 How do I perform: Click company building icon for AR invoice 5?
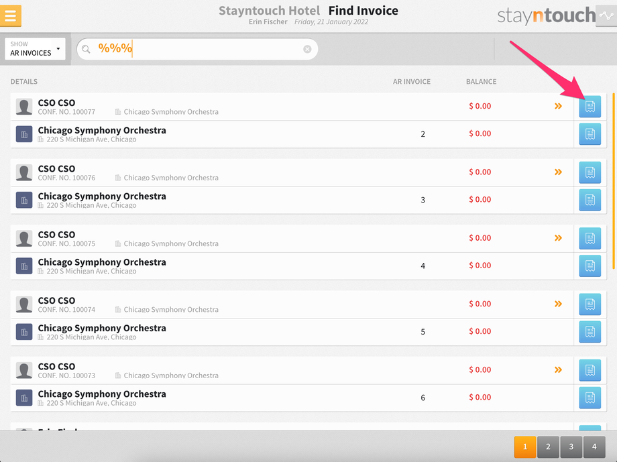[24, 332]
